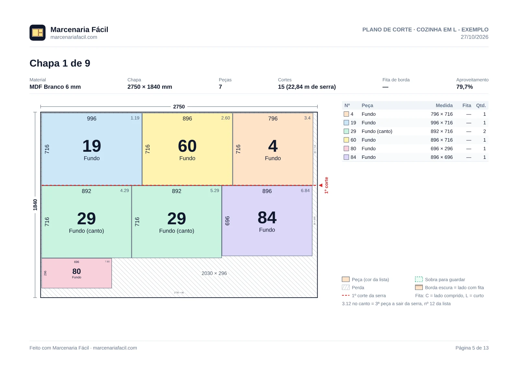Click the yellow swatch for piece 60 in list
The width and height of the screenshot is (518, 367).
coord(346,140)
